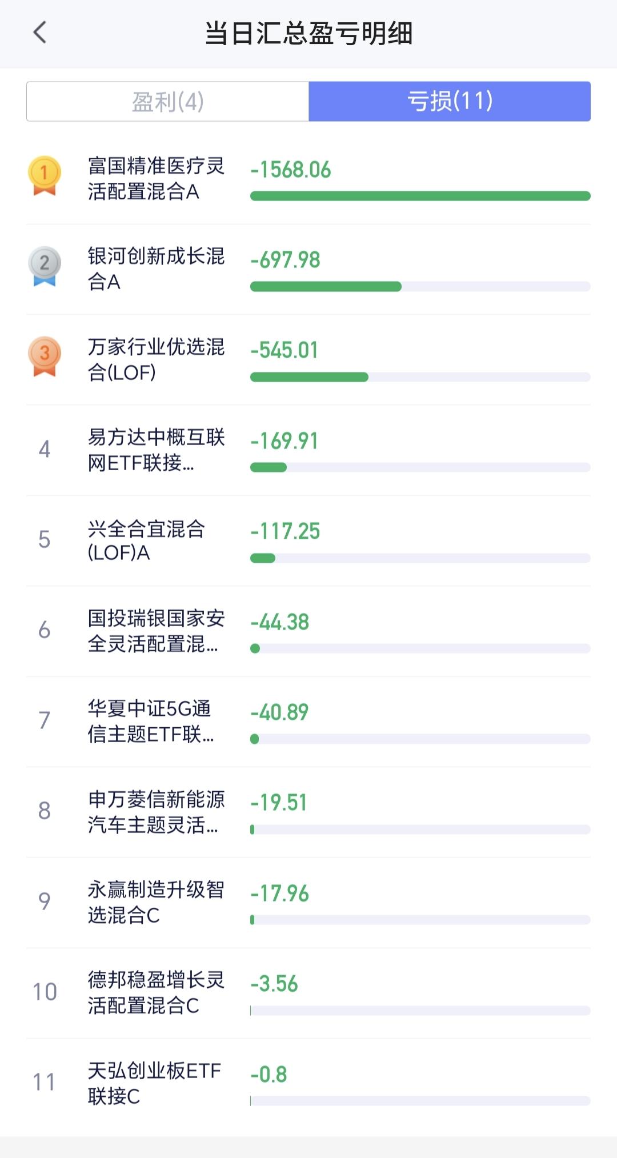Click the bronze rank 3 medal

tap(45, 356)
